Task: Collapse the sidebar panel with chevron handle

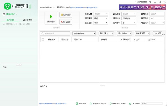Action: pyautogui.click(x=19, y=65)
